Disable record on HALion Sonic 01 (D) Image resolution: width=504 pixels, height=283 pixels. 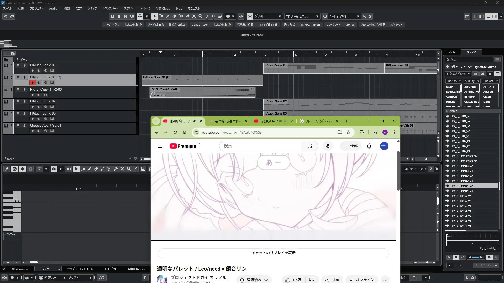click(x=32, y=83)
